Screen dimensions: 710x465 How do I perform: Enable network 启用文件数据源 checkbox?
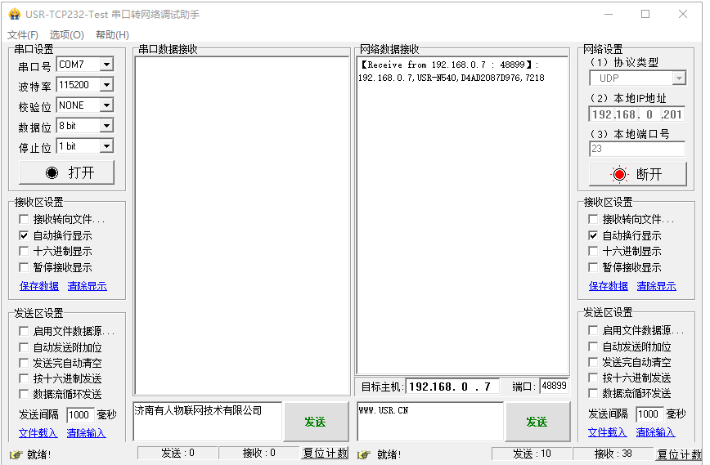point(593,330)
